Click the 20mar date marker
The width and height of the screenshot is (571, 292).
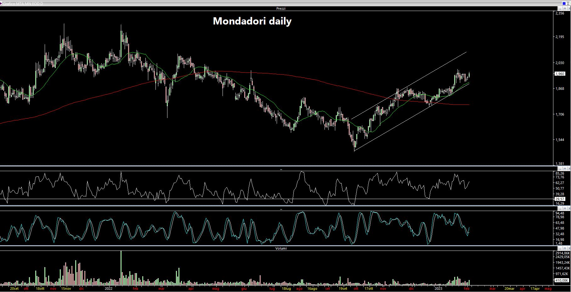coord(510,289)
